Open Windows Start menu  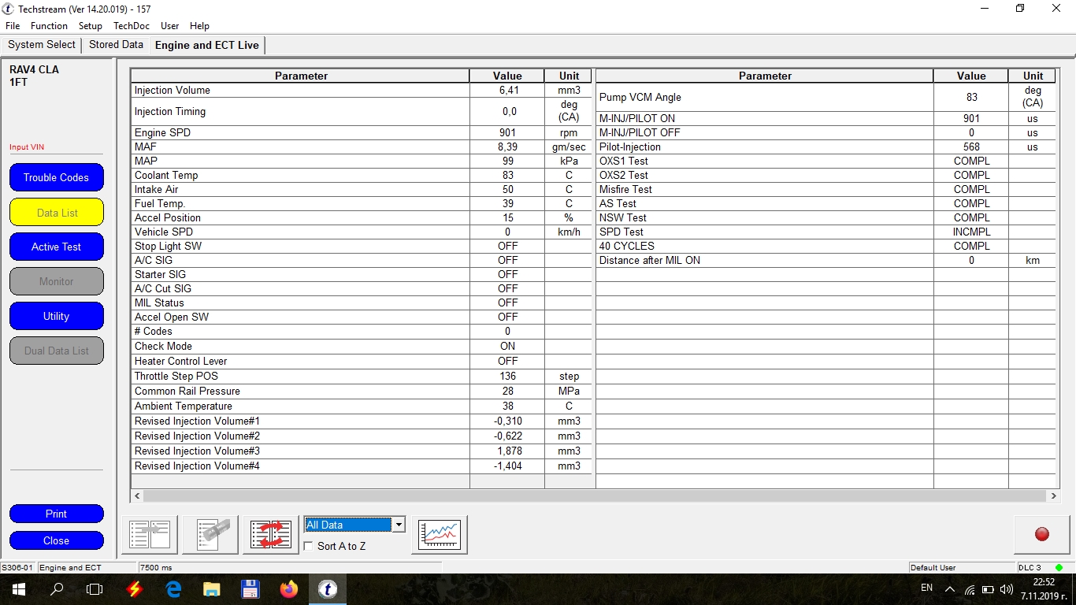tap(19, 589)
